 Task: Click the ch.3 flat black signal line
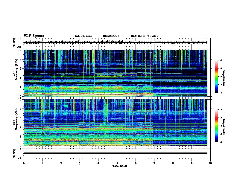pos(116,153)
